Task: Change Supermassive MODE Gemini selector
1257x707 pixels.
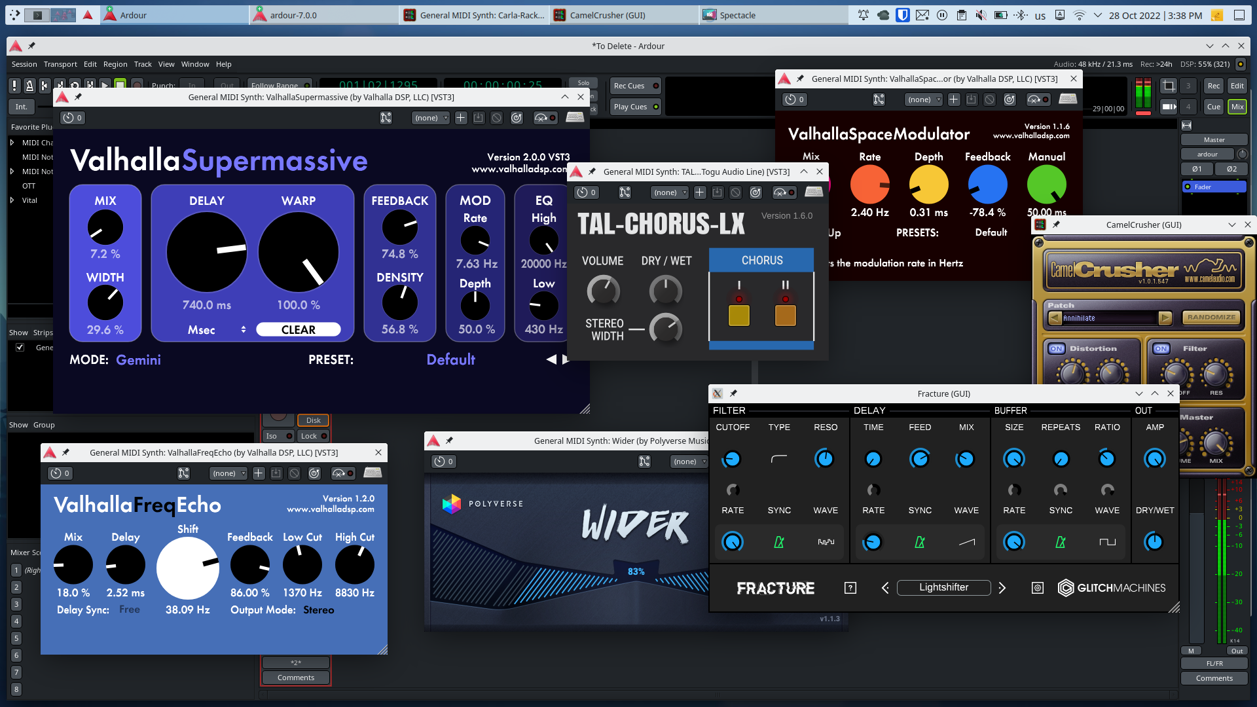Action: (138, 360)
